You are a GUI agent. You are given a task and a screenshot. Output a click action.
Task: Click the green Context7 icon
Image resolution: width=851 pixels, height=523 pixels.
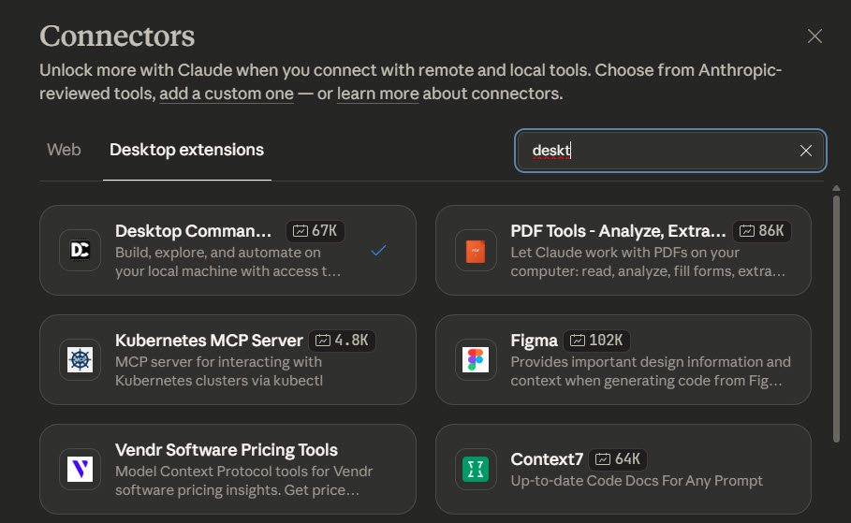tap(476, 469)
